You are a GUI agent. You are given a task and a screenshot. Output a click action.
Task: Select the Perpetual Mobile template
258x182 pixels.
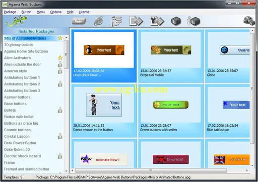tap(171, 56)
